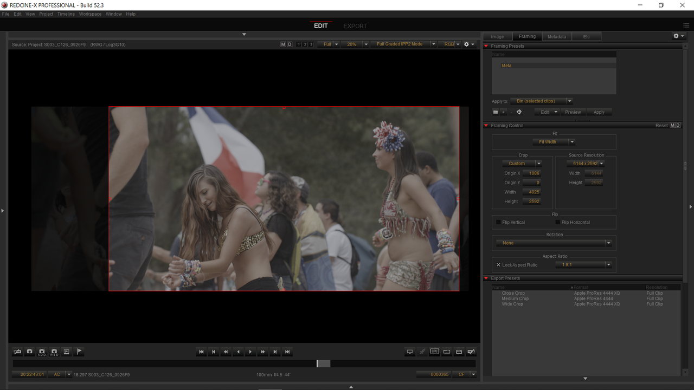Click the Reset button in Framing Control
This screenshot has width=694, height=390.
(661, 126)
